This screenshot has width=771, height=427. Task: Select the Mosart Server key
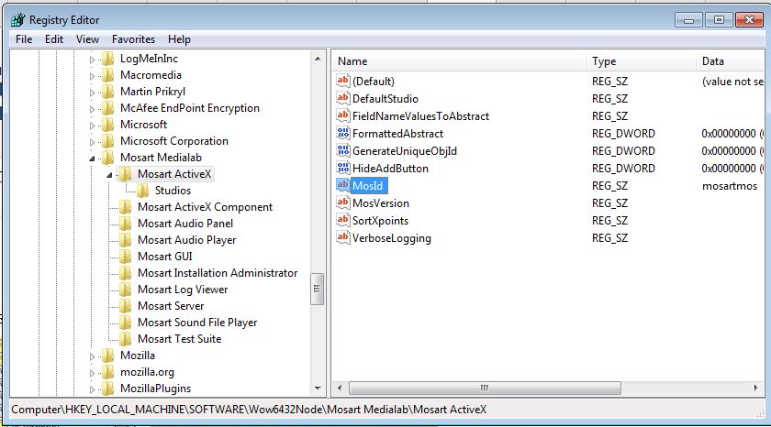pos(171,306)
